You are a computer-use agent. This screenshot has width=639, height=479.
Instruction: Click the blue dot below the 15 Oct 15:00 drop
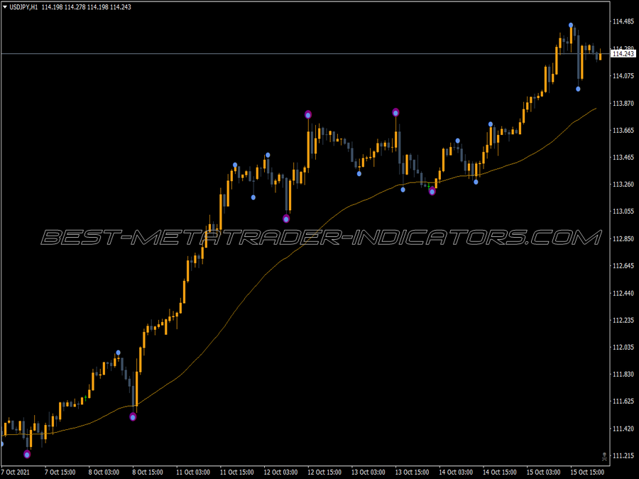[578, 89]
